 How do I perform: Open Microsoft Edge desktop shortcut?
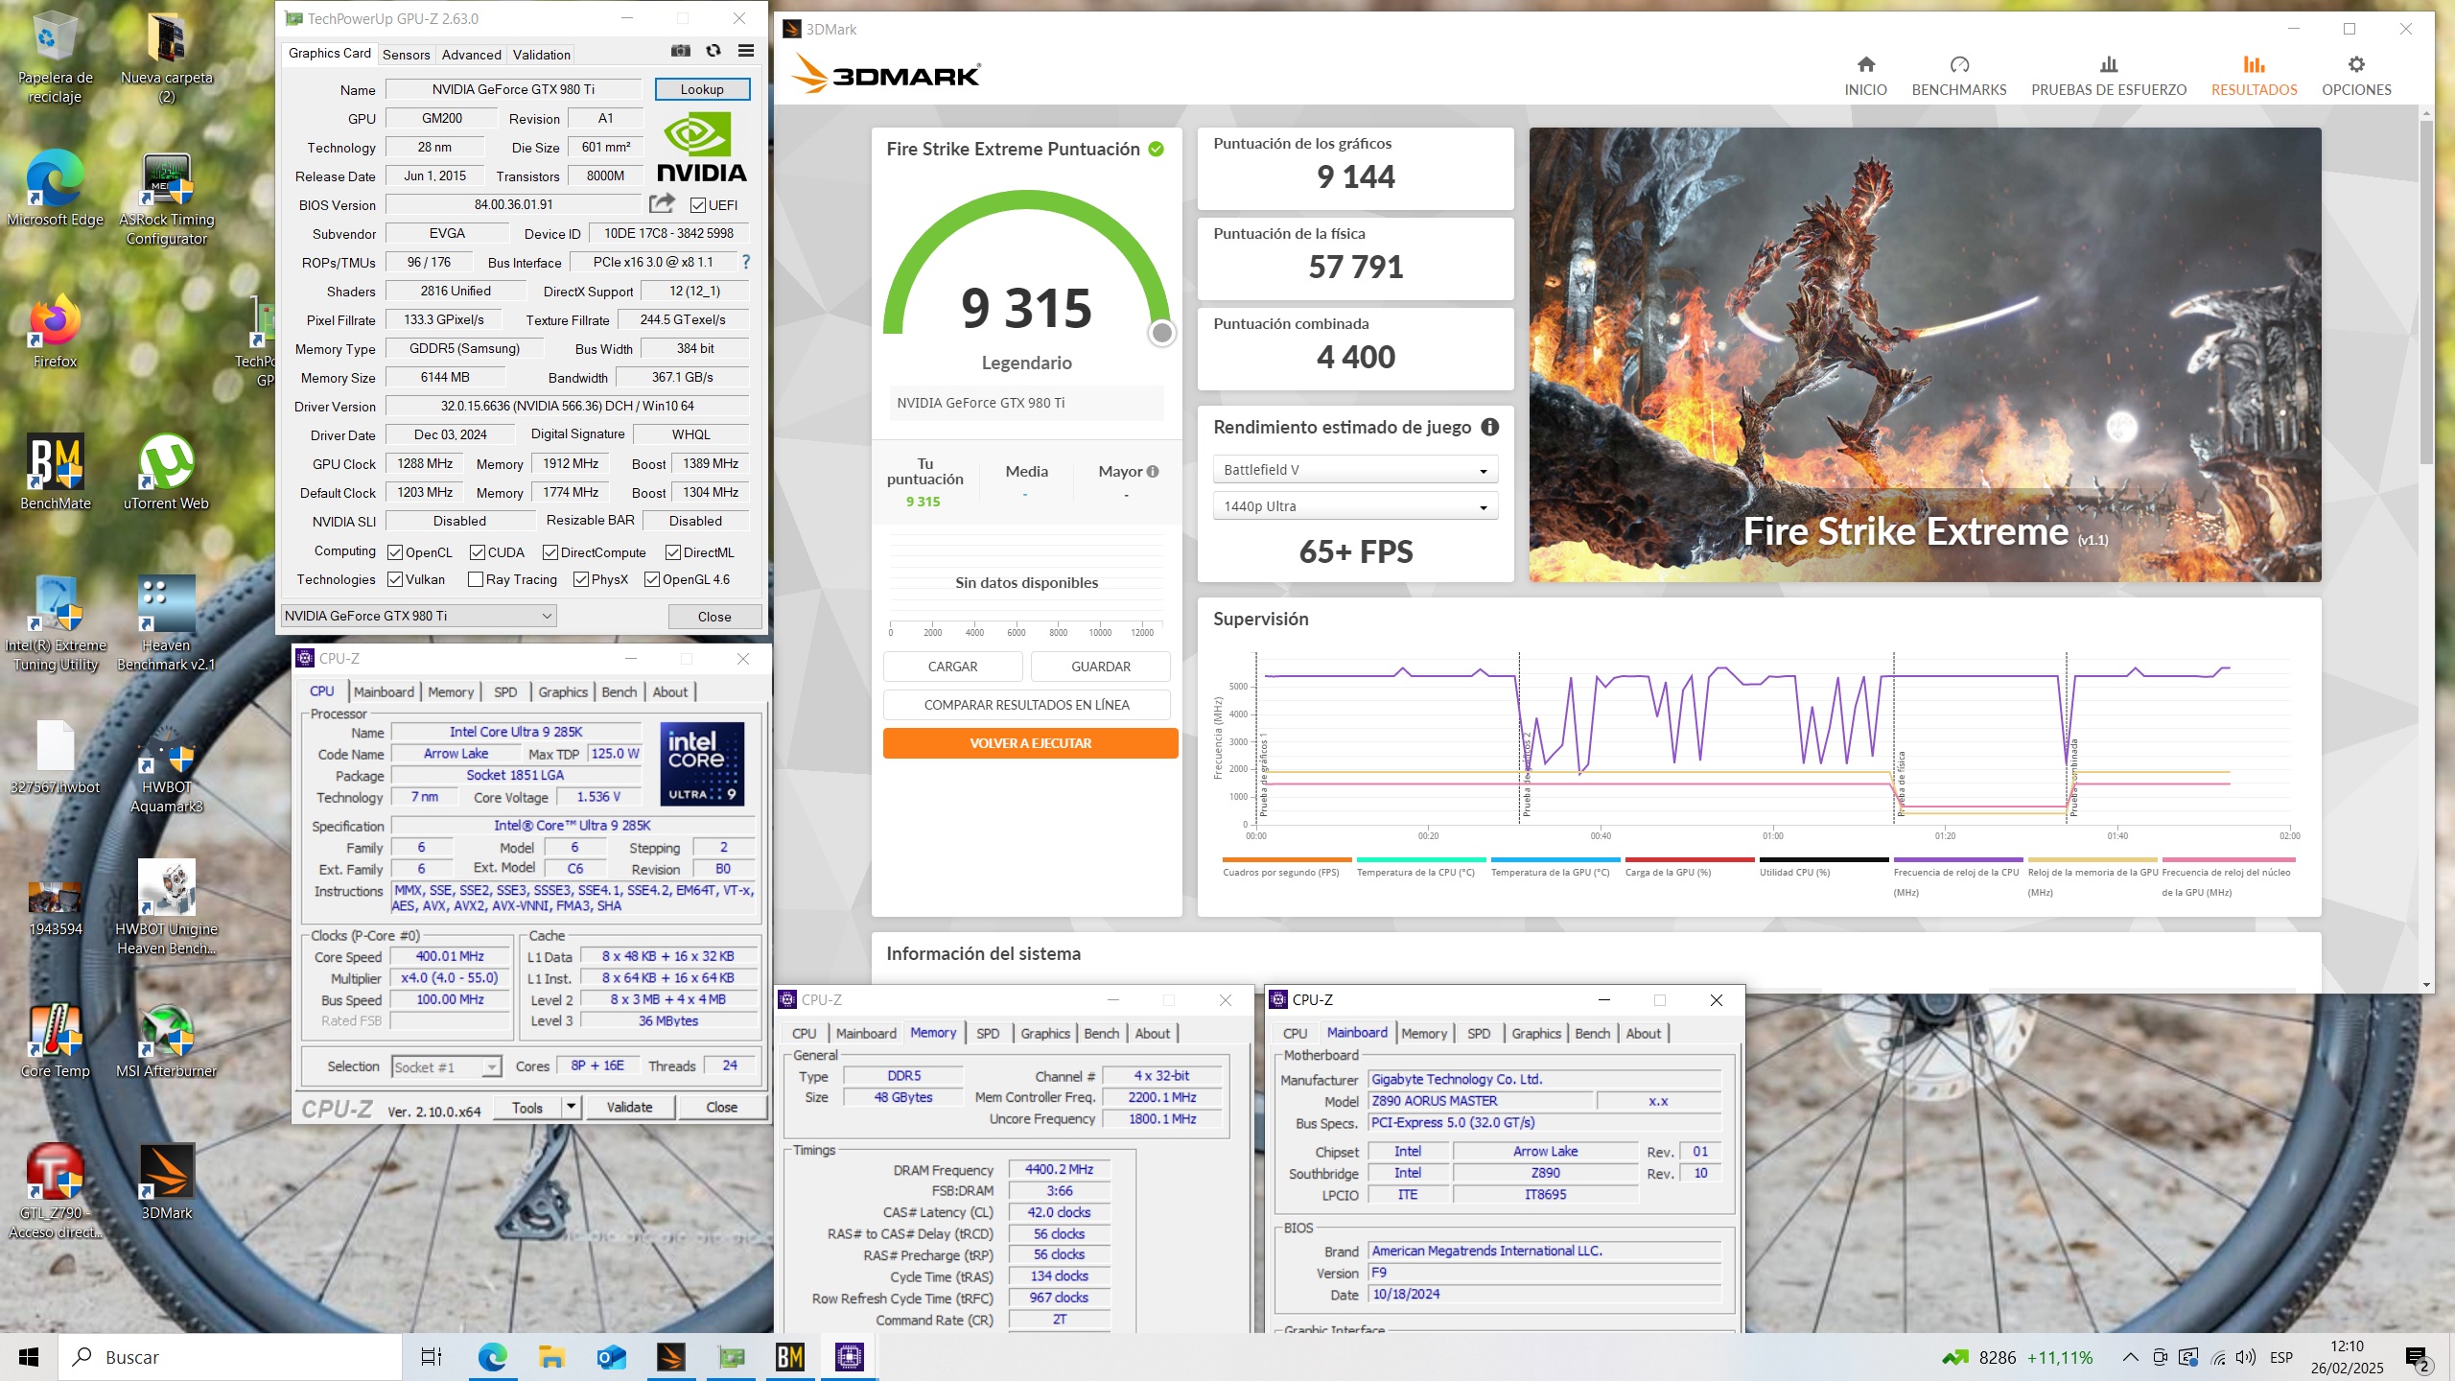click(55, 189)
